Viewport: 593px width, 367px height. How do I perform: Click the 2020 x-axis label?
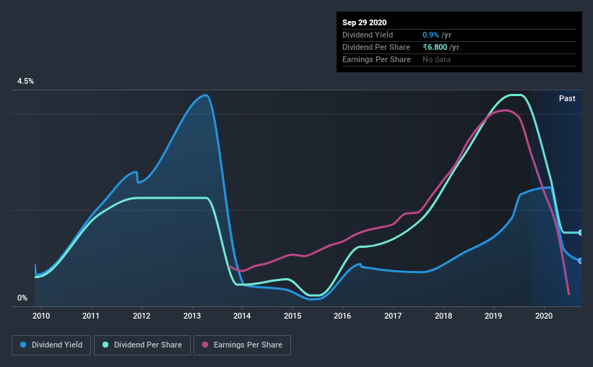[x=544, y=316]
